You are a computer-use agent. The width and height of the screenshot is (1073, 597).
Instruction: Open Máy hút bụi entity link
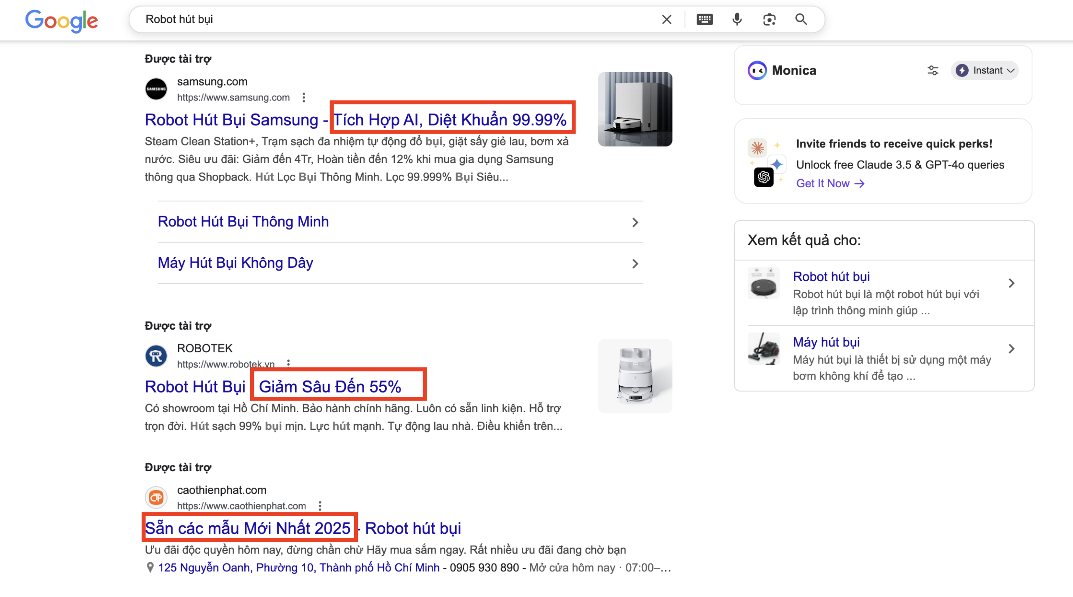826,342
